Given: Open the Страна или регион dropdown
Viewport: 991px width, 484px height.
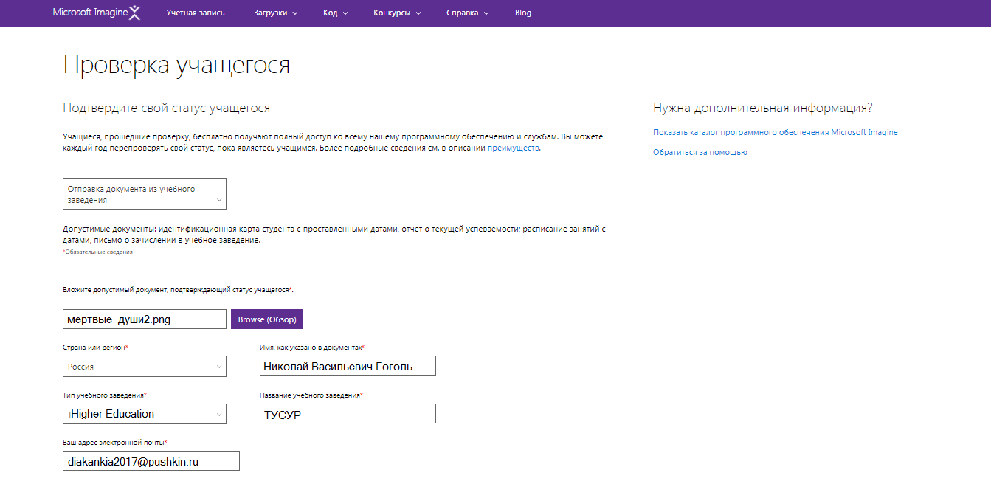Looking at the screenshot, I should point(145,367).
